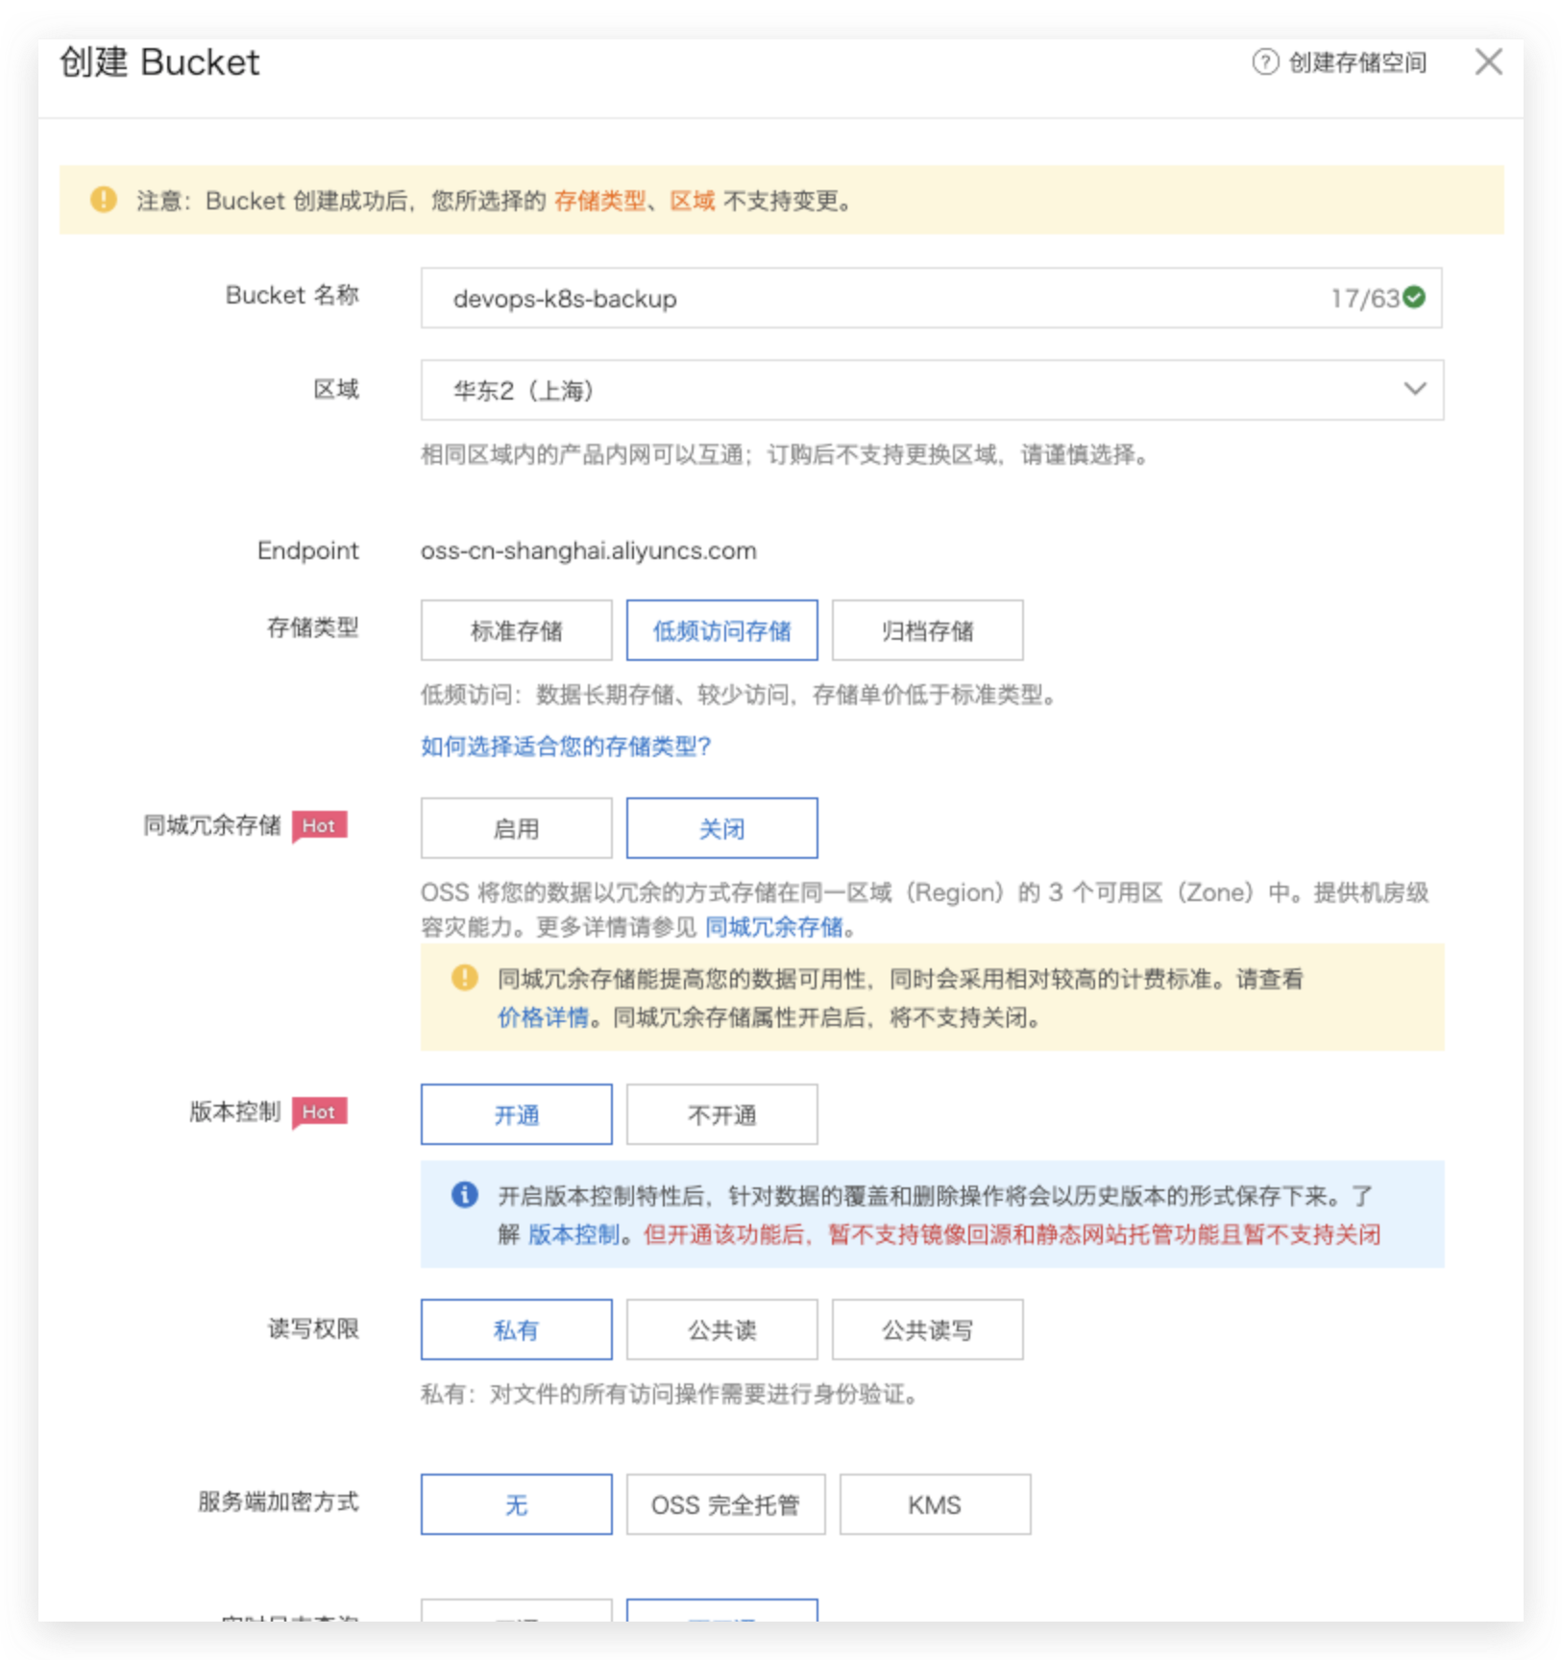
Task: Click the warning icon in 同城冗余存储 notice
Action: (x=464, y=978)
